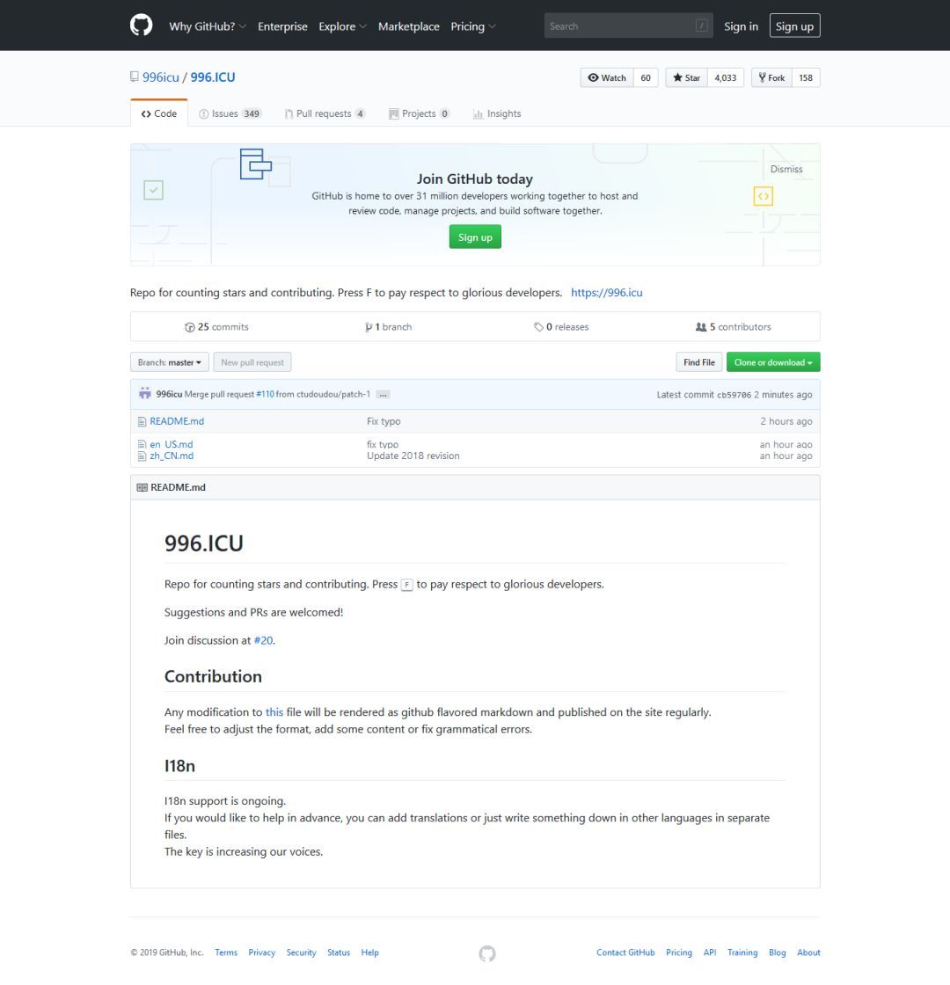Open the Fix typo commit message
This screenshot has height=985, width=950.
click(384, 421)
